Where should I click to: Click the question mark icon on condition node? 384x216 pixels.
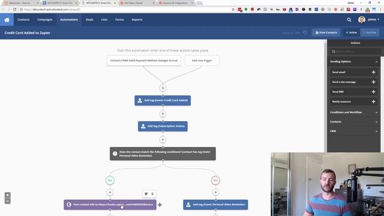tap(115, 154)
